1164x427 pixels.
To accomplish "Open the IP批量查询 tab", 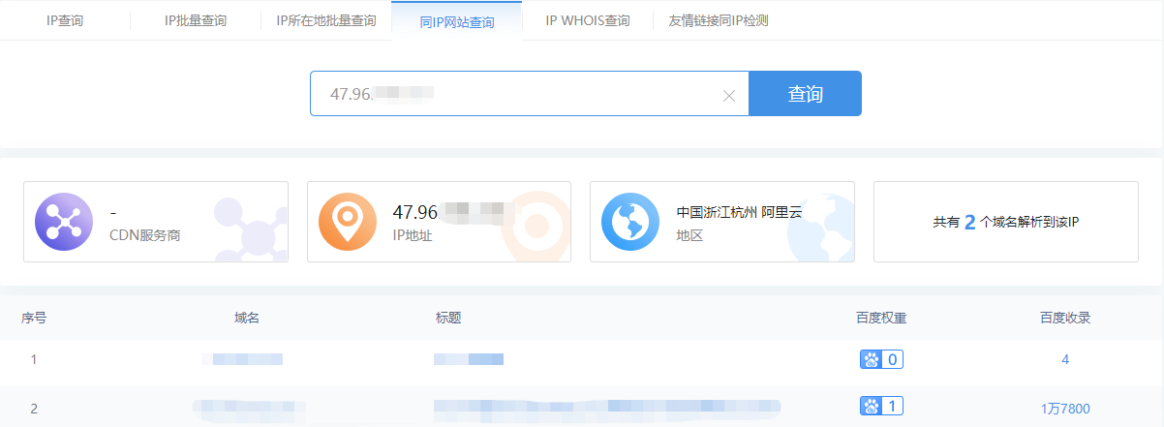I will [x=196, y=20].
